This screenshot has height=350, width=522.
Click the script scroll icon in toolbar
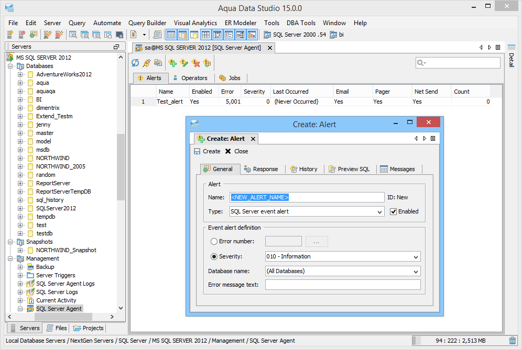[x=157, y=34]
